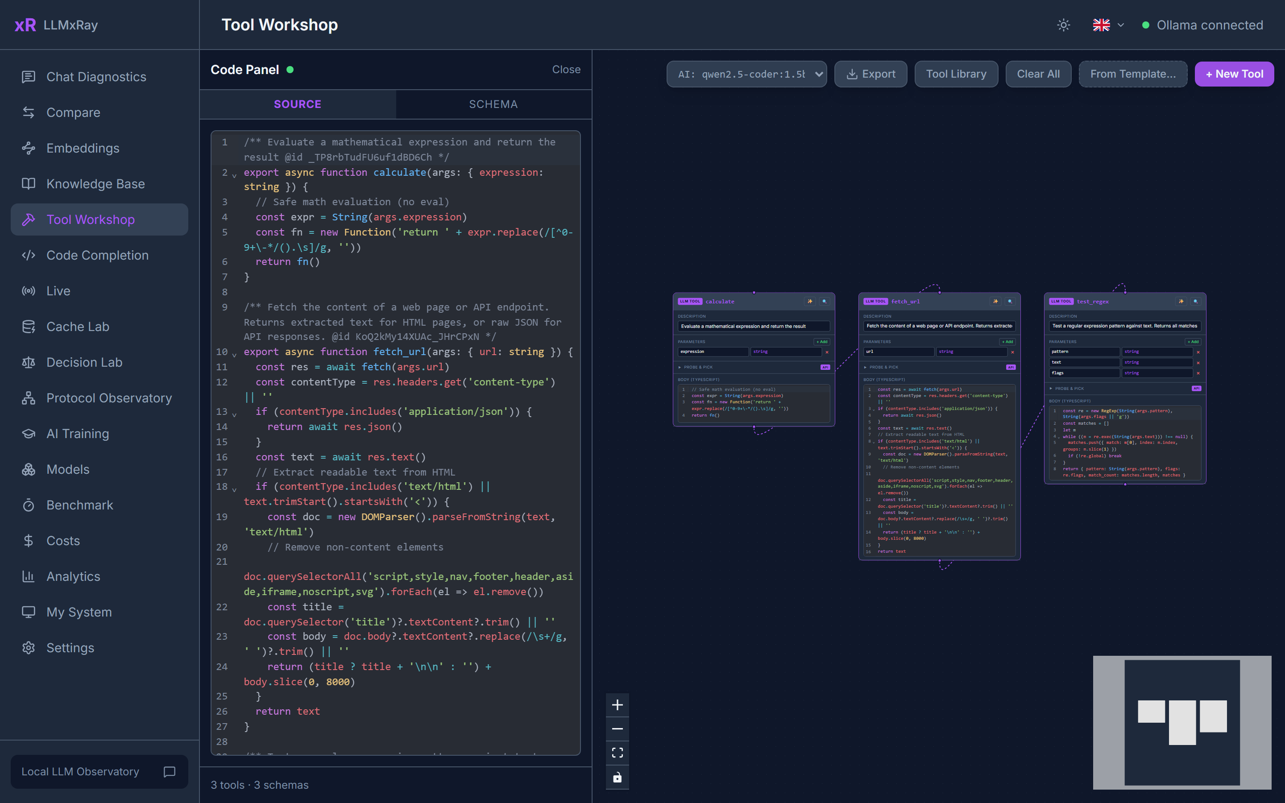Open the Compare page
1285x803 pixels.
[99, 112]
